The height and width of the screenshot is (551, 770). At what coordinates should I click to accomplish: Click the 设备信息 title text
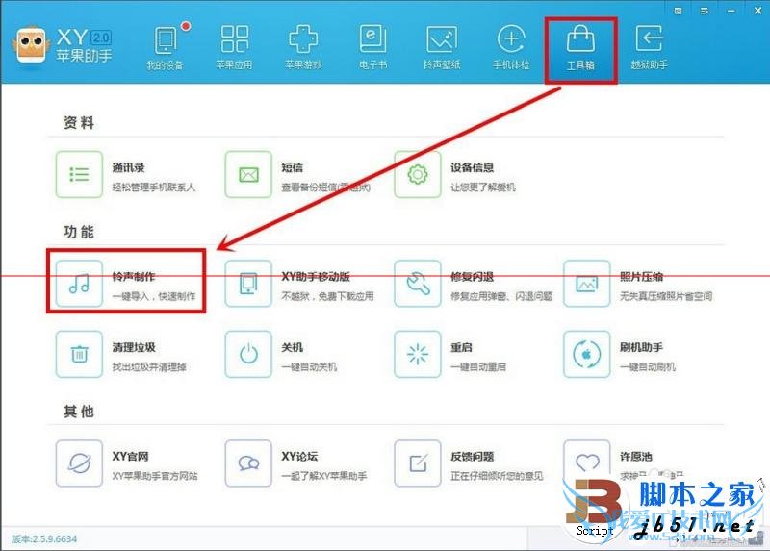coord(472,168)
